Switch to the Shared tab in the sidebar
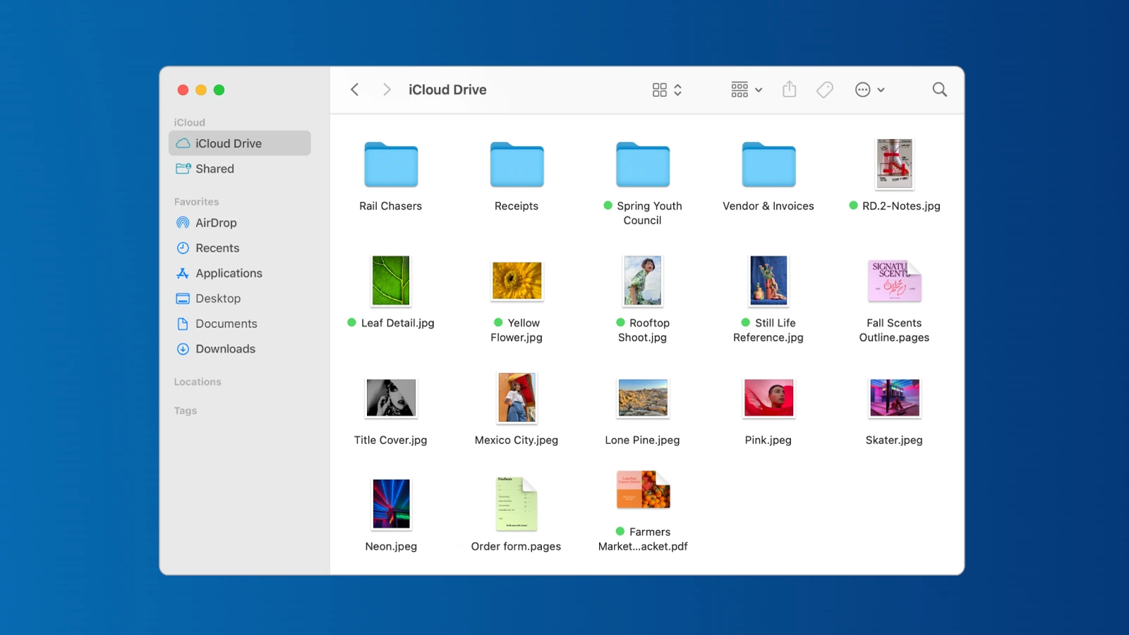This screenshot has width=1129, height=635. [214, 169]
